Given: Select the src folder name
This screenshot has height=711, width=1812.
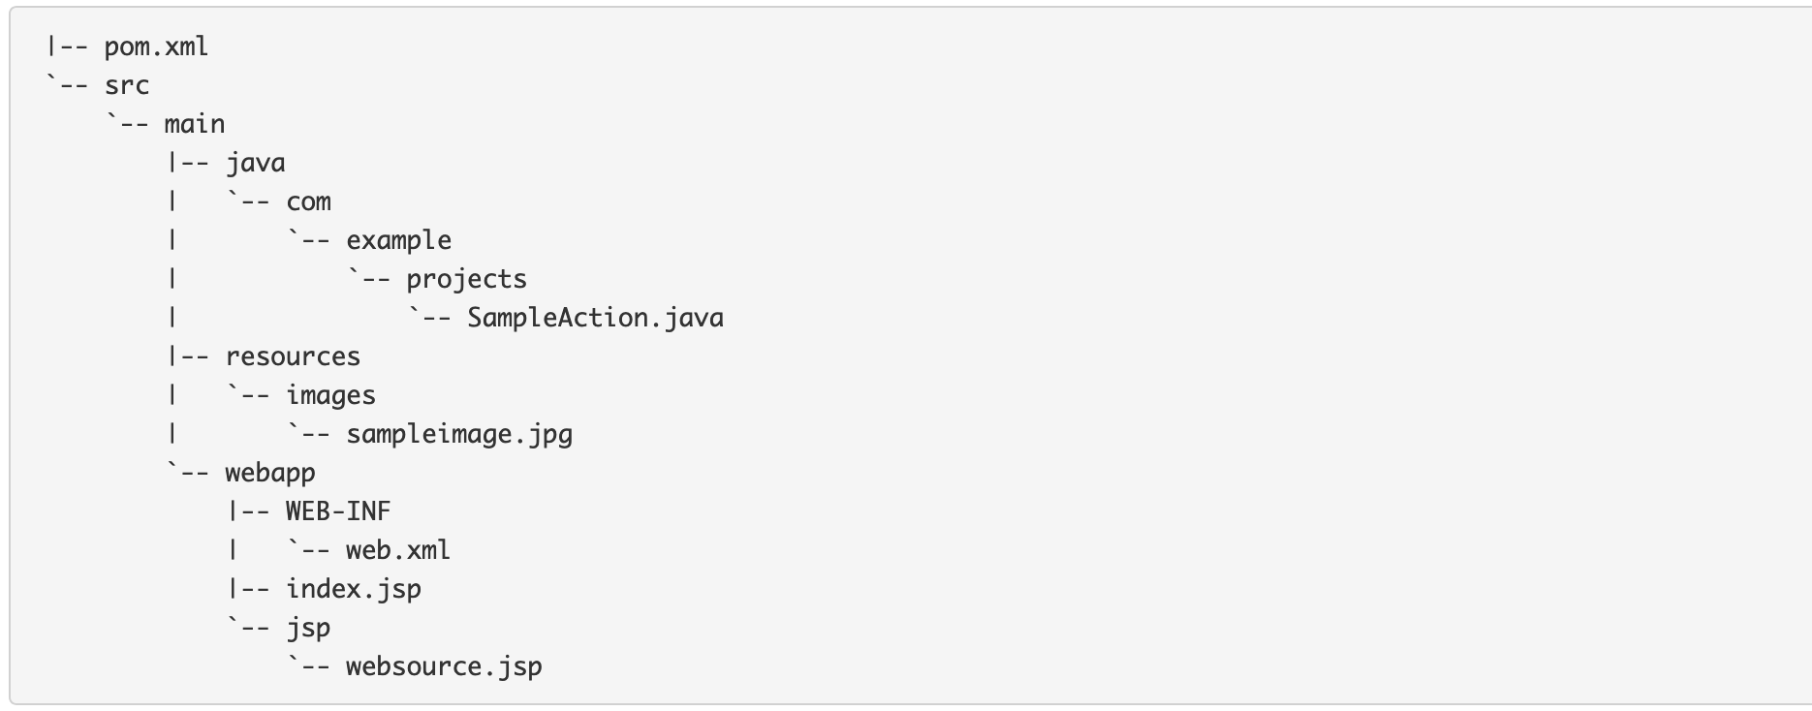Looking at the screenshot, I should [127, 86].
